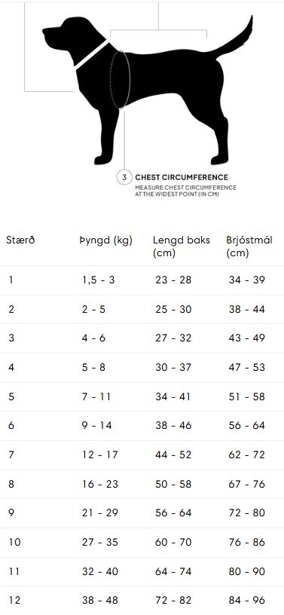Click the measure chest instruction text
This screenshot has width=284, height=615.
(186, 191)
